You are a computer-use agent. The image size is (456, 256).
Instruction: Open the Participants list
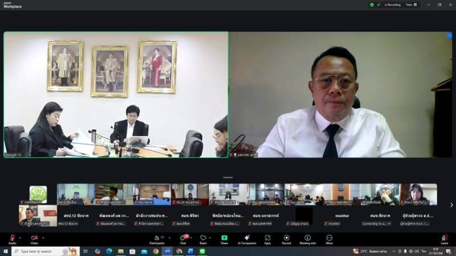[156, 238]
